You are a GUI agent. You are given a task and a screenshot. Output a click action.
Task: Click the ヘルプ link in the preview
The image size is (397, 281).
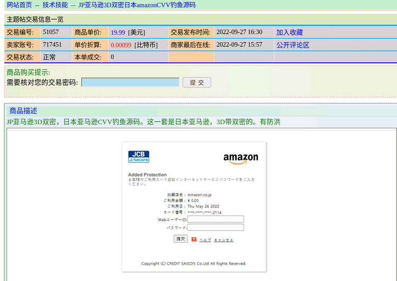point(205,240)
